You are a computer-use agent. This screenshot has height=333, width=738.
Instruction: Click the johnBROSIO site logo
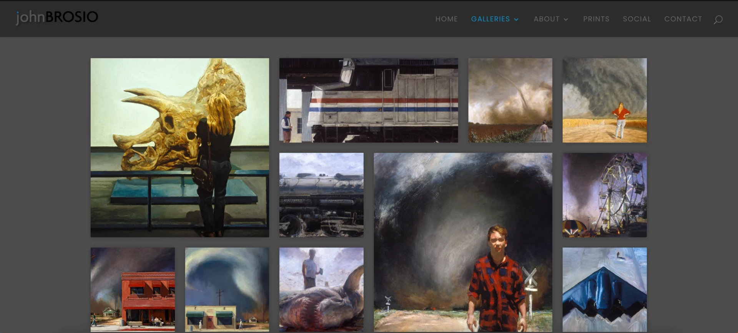[x=57, y=17]
